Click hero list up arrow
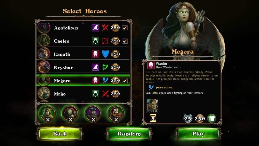 (83, 23)
